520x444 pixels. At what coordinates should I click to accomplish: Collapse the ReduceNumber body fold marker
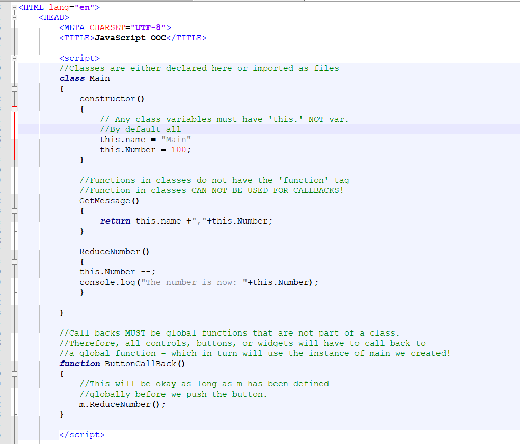coord(15,262)
